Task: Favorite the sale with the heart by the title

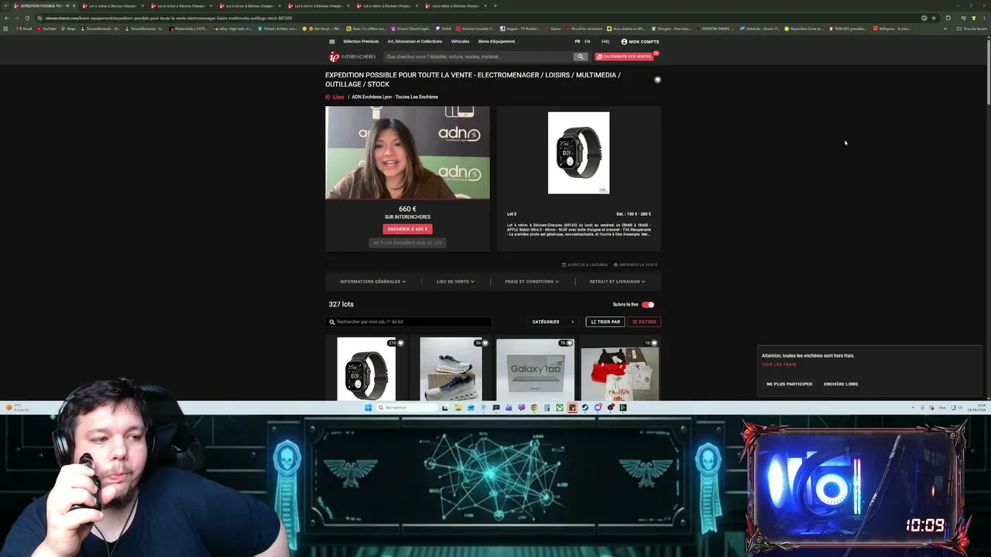Action: click(x=657, y=80)
